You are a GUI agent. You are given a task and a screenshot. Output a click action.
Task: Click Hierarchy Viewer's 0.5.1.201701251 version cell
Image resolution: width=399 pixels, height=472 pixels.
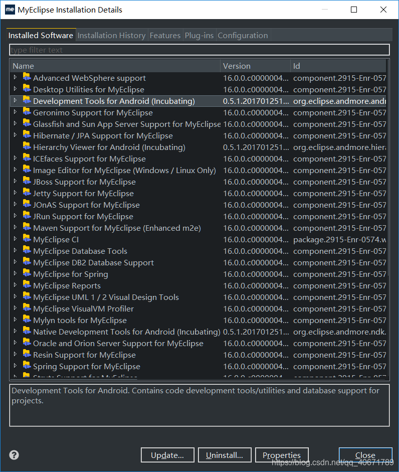coord(256,147)
